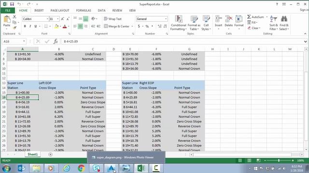Click the Undo arrow
Image resolution: width=309 pixels, height=173 pixels.
19,4
